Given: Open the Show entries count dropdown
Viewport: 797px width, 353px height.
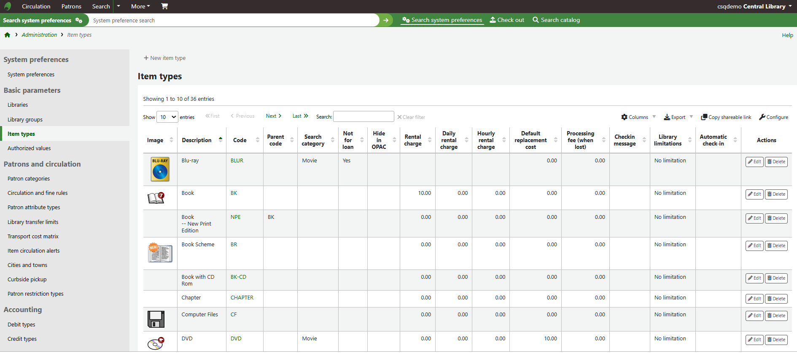Looking at the screenshot, I should click(167, 117).
